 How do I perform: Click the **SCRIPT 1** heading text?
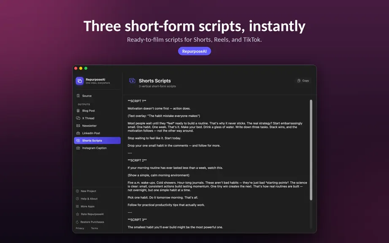click(x=137, y=101)
